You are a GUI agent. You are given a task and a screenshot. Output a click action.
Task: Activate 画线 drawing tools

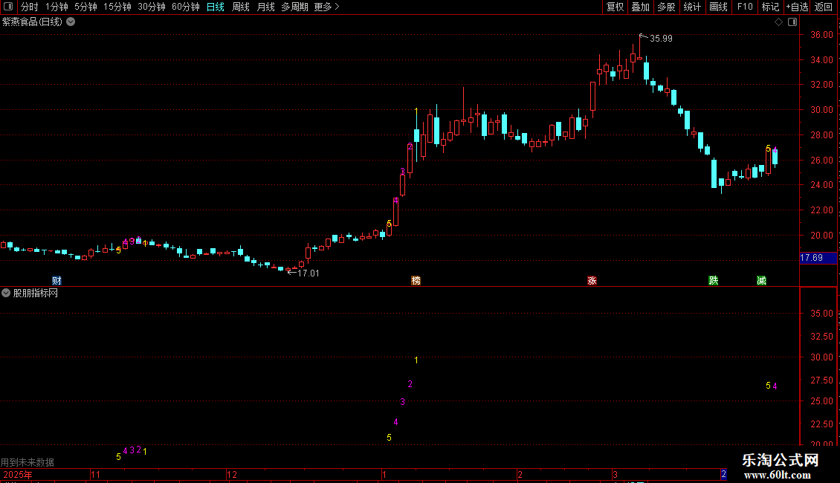(x=718, y=7)
